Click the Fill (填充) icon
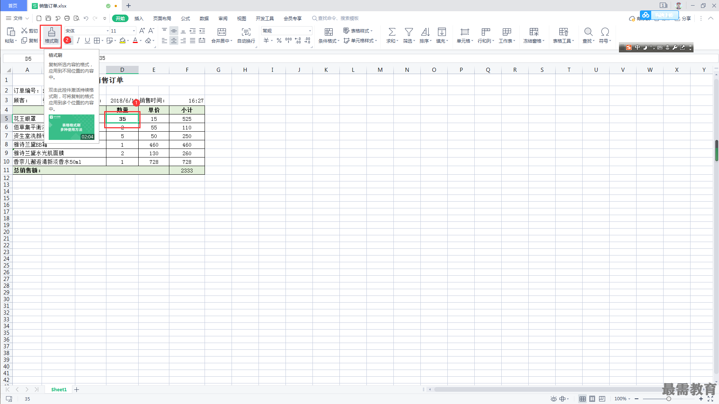The image size is (719, 404). tap(442, 32)
